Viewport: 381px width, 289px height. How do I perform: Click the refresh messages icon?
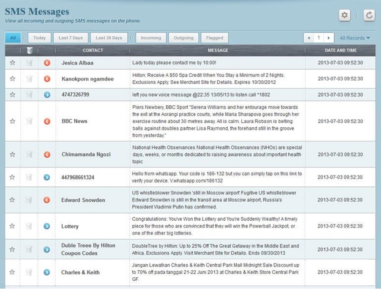(369, 16)
